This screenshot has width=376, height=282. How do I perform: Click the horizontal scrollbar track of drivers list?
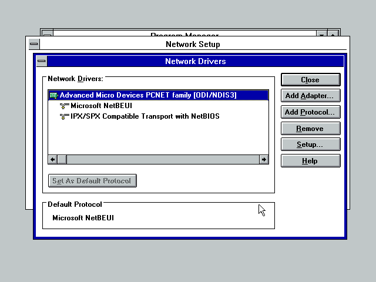tap(163, 159)
